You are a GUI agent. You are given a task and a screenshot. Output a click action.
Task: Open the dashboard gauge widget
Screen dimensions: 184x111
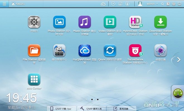tap(178, 93)
